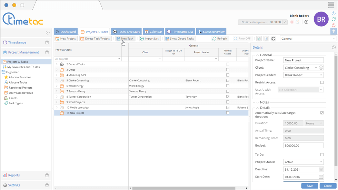Start timestamp with the play icon

coord(306,22)
